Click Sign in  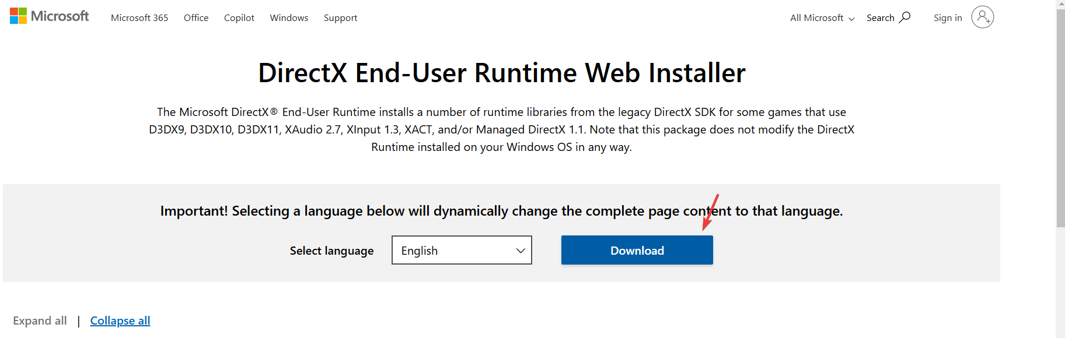947,17
